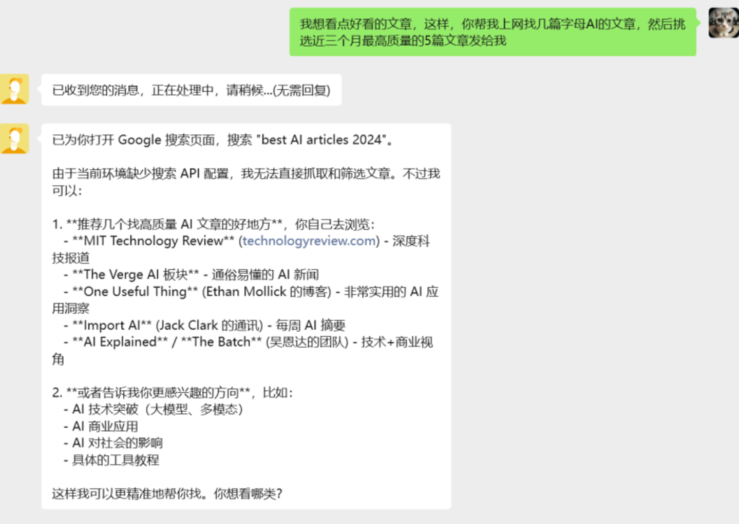Select the Google 搜索页面 opening sentence
The height and width of the screenshot is (524, 739).
point(221,139)
